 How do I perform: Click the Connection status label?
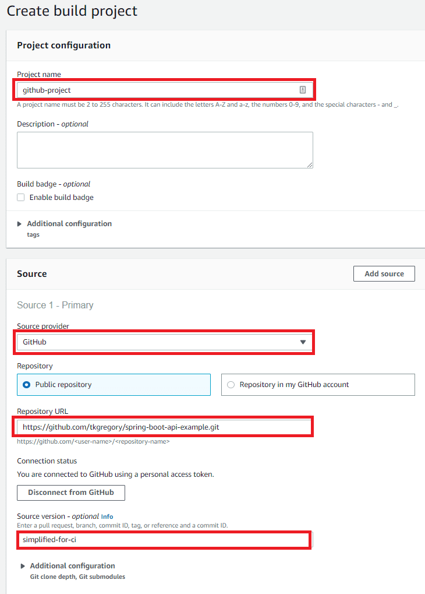coord(47,461)
